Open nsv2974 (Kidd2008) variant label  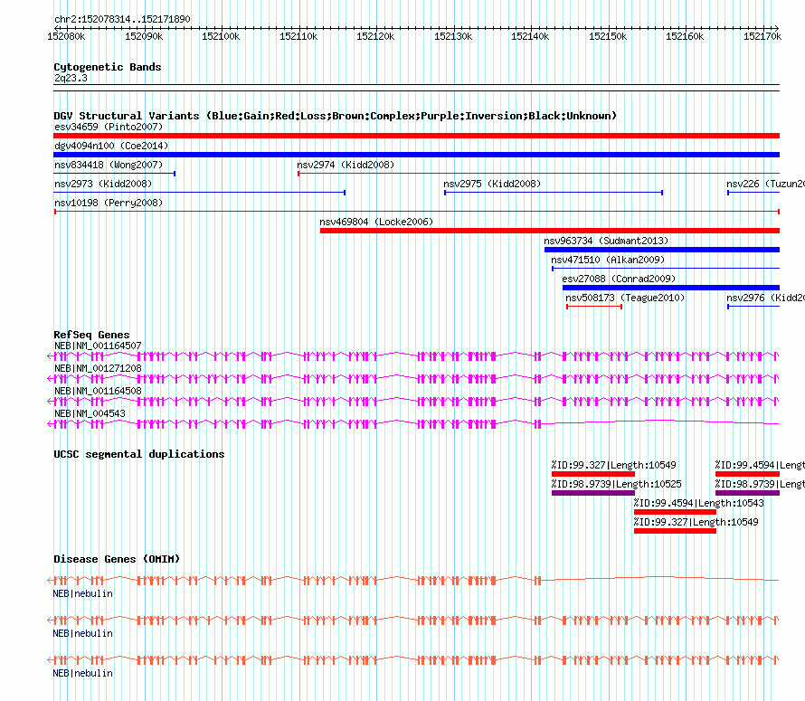346,165
